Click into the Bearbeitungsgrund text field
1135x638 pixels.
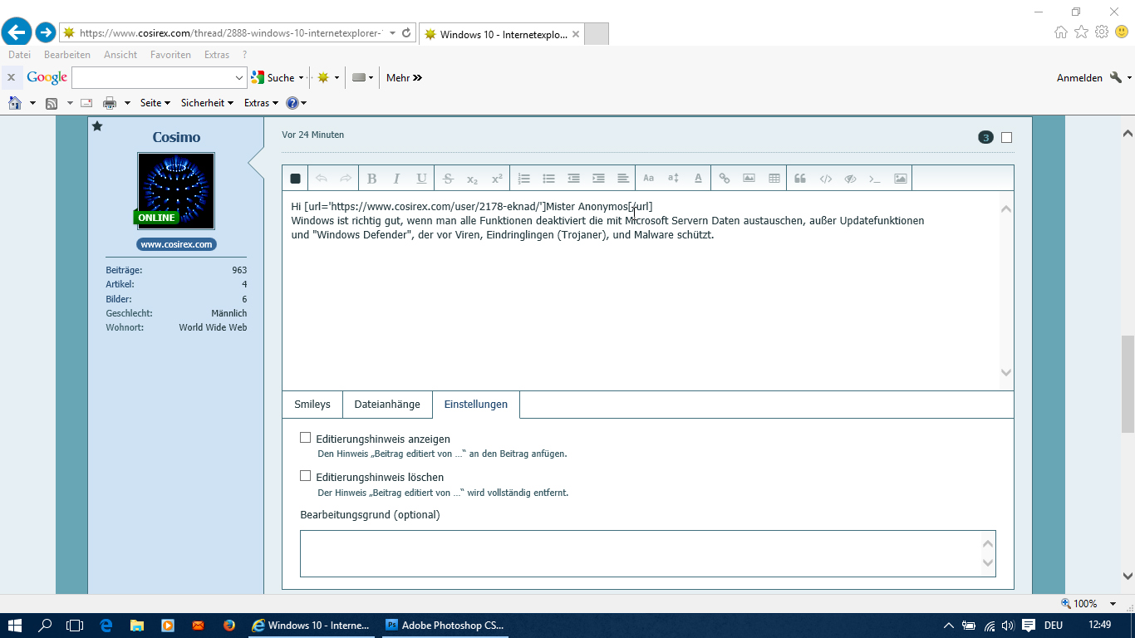[x=648, y=553]
